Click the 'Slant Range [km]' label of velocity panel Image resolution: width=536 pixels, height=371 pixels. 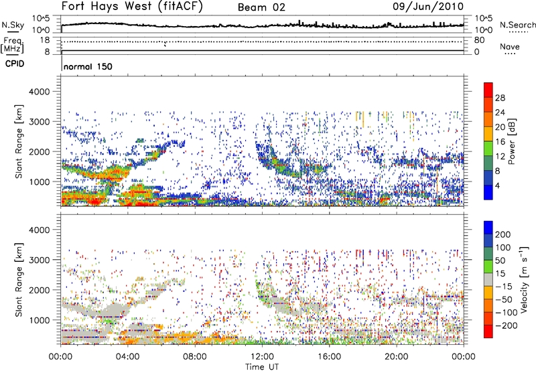pos(19,280)
